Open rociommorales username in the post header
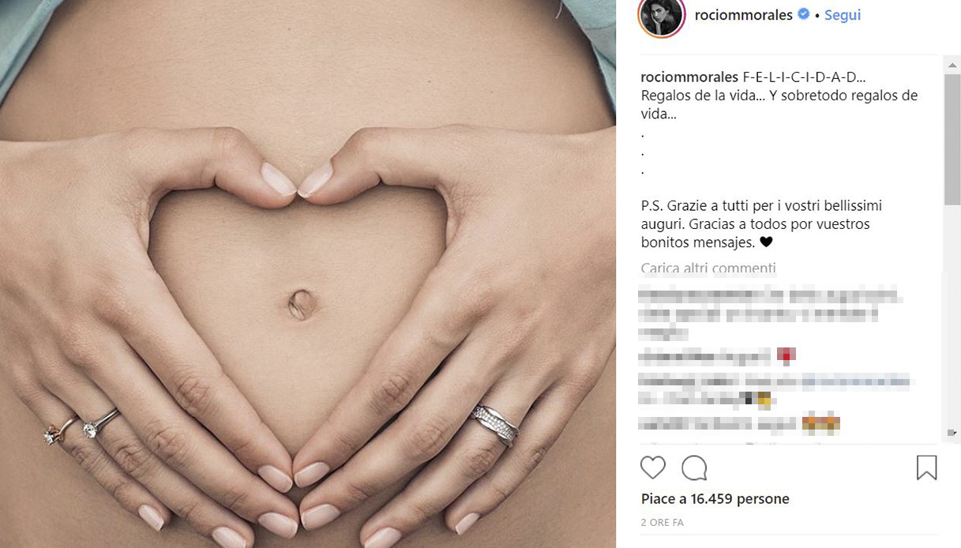The height and width of the screenshot is (548, 961). click(x=743, y=15)
